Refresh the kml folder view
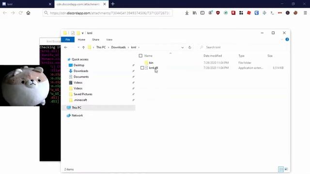The image size is (310, 174). [x=189, y=47]
